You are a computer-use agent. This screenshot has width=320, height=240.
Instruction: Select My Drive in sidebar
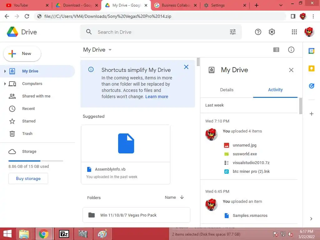pos(37,71)
